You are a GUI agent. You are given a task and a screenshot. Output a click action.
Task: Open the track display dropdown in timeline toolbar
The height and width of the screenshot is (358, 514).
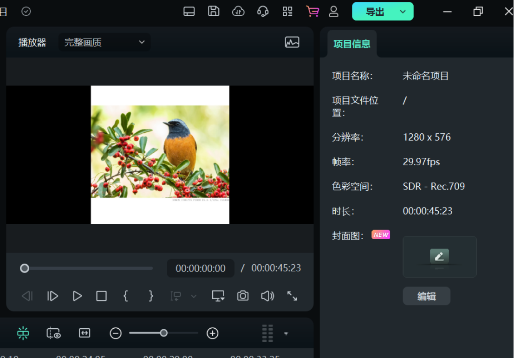click(x=286, y=333)
